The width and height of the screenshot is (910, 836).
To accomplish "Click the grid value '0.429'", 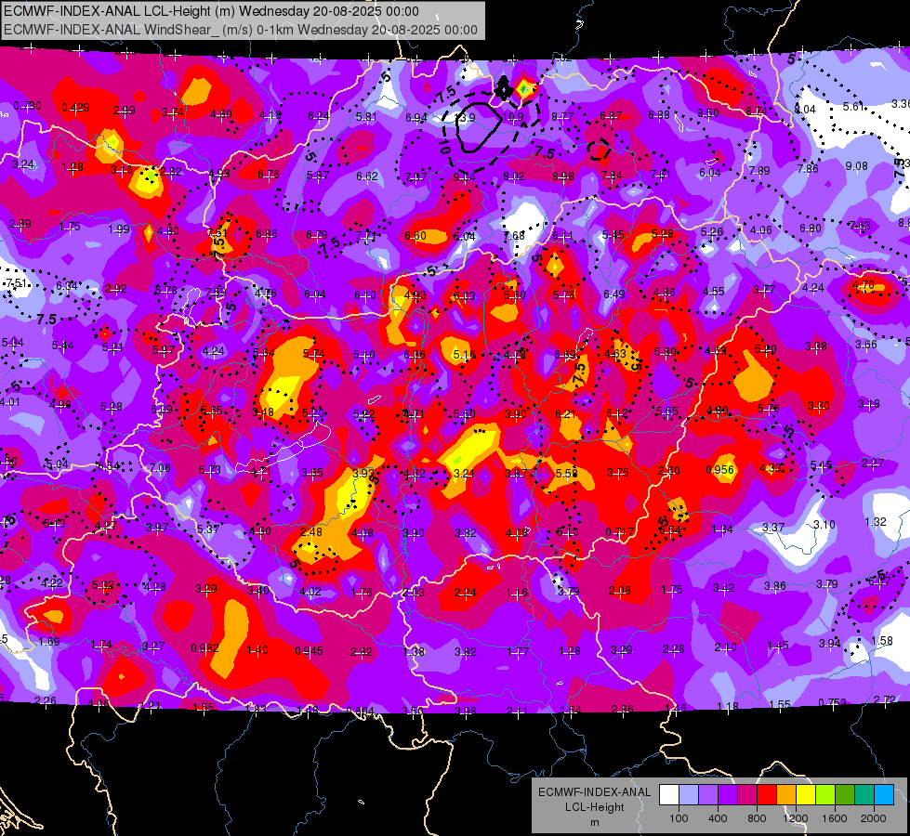I will tap(75, 108).
